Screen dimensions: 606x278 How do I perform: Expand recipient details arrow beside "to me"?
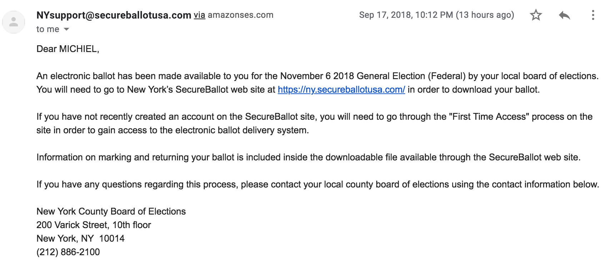coord(66,29)
